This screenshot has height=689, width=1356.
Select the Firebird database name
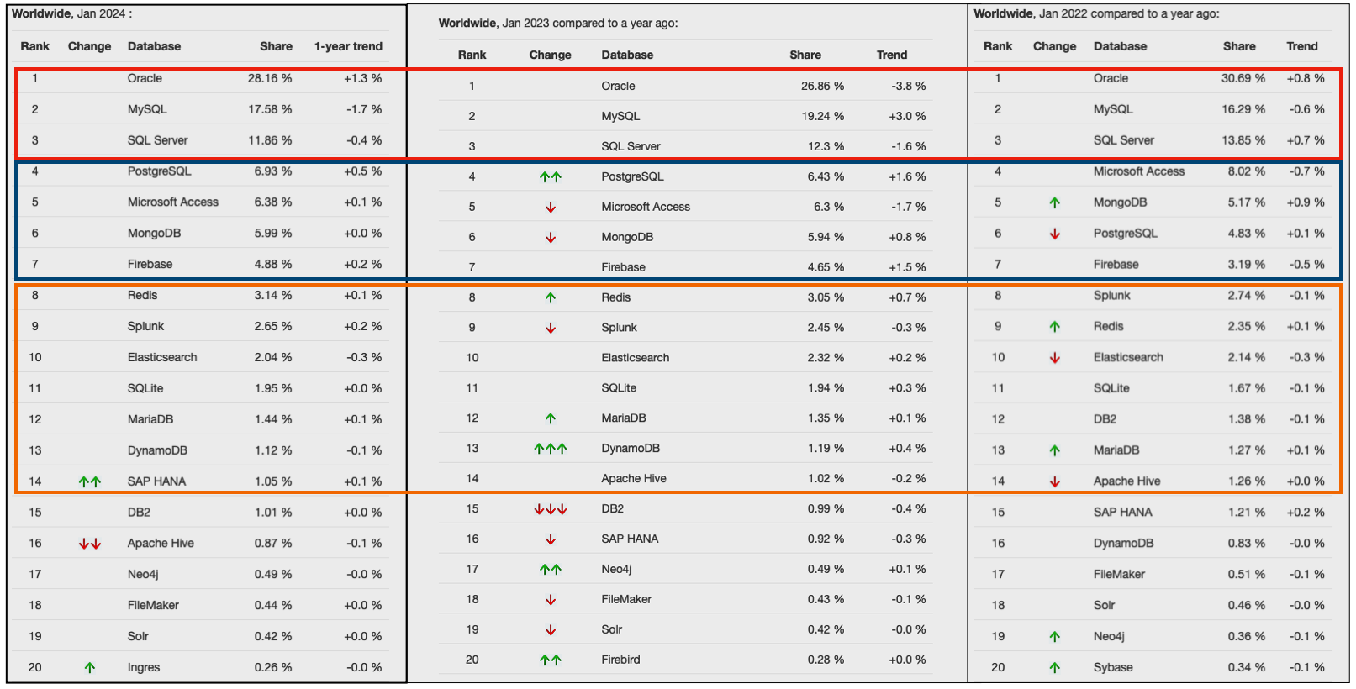coord(620,660)
